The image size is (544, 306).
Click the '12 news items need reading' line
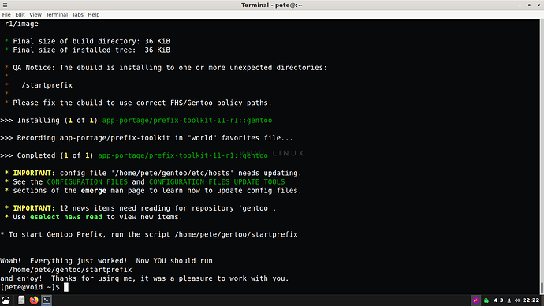tap(140, 208)
